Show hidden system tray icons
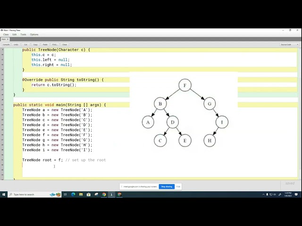This screenshot has width=302, height=226. click(x=263, y=194)
